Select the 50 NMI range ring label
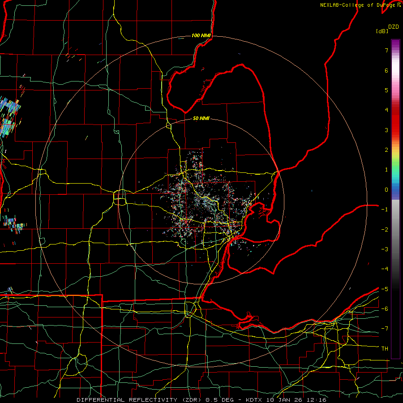403x403 pixels. [201, 118]
